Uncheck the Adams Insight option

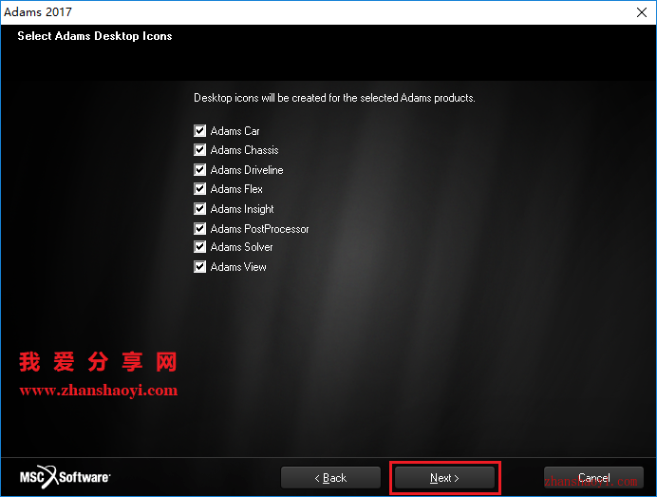point(200,208)
